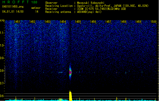Click the date stamp 04.01.01 14:50
Screen dimensions: 159x101
pos(13,12)
